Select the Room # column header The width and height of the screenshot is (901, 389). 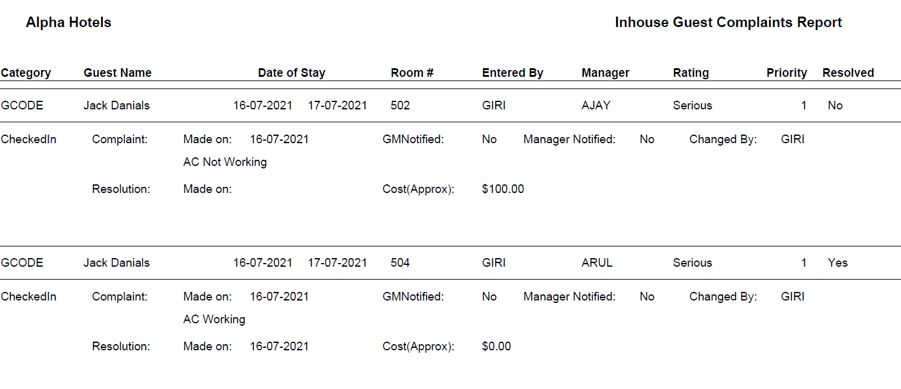412,73
